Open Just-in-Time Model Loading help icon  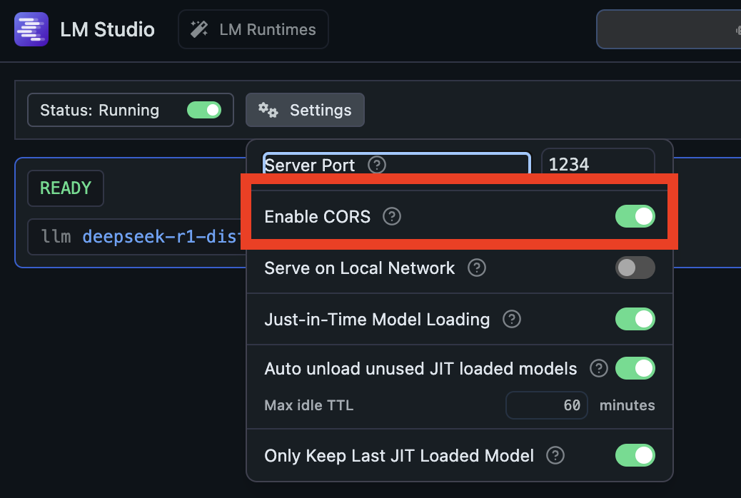coord(512,319)
